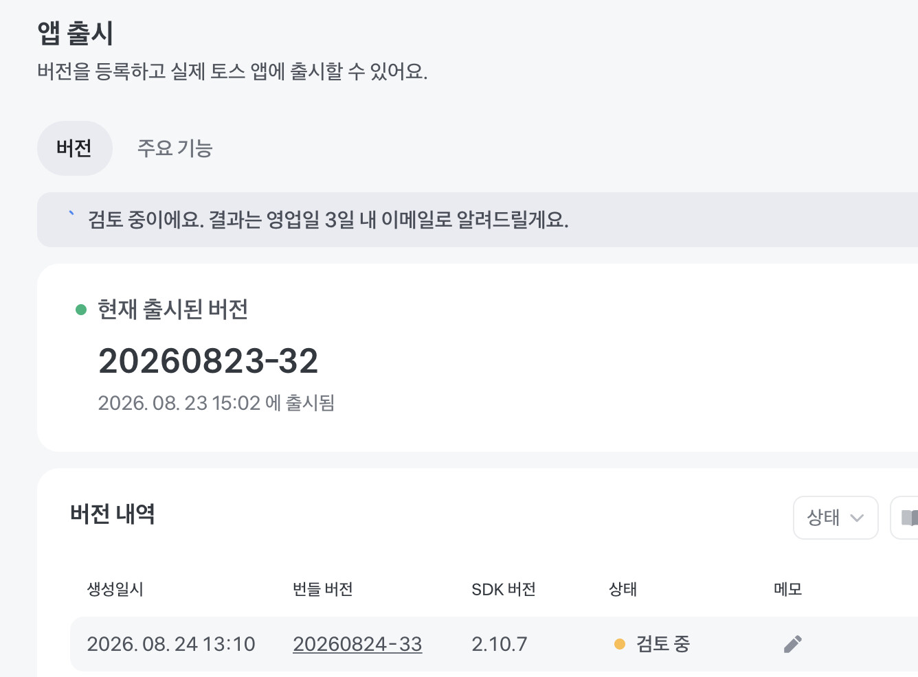
Task: Click the 생성일시 column header
Action: 115,589
